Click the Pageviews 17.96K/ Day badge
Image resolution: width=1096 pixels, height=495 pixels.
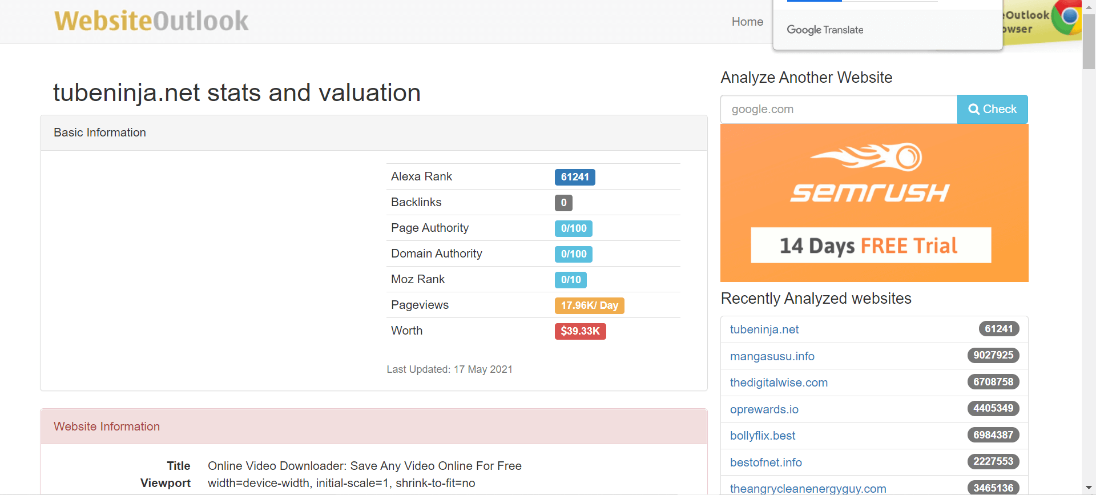(590, 305)
